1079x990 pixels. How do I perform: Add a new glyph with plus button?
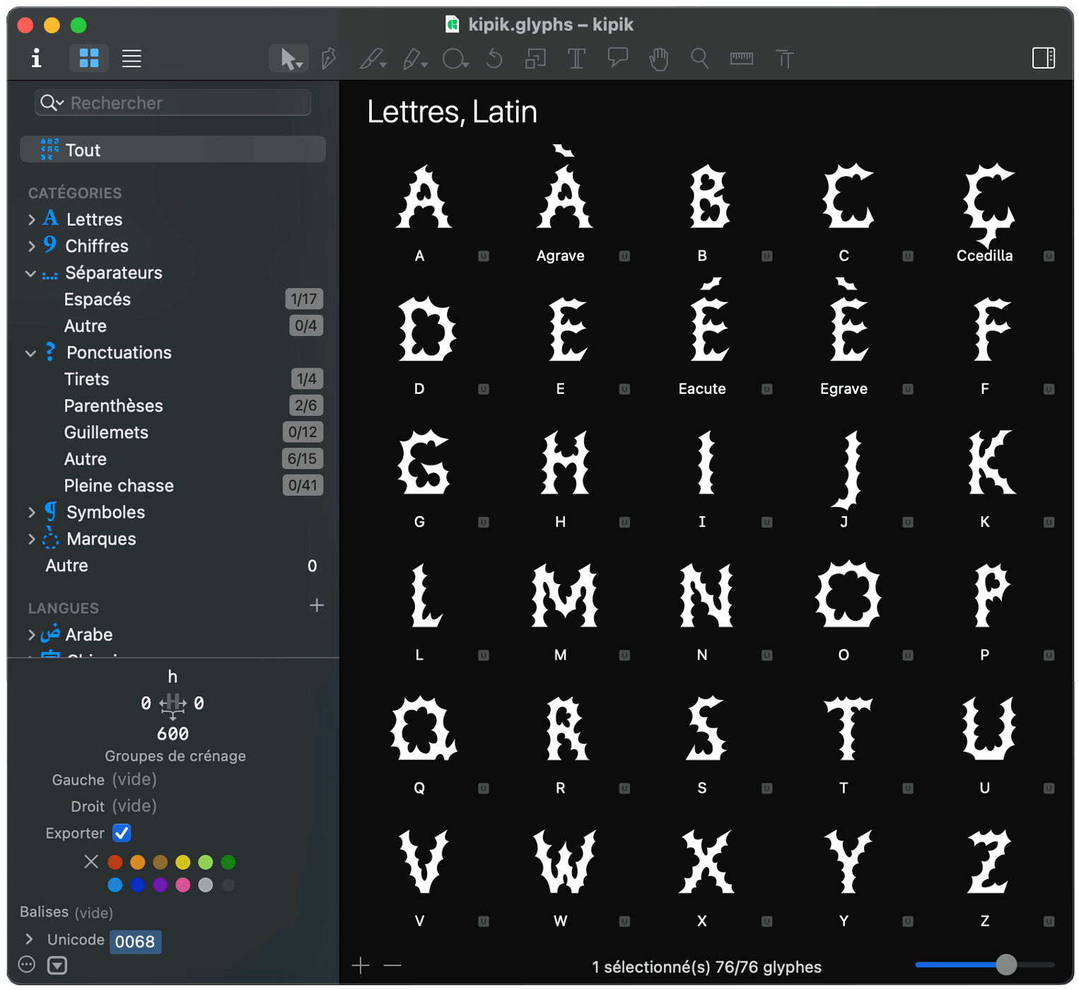[361, 965]
